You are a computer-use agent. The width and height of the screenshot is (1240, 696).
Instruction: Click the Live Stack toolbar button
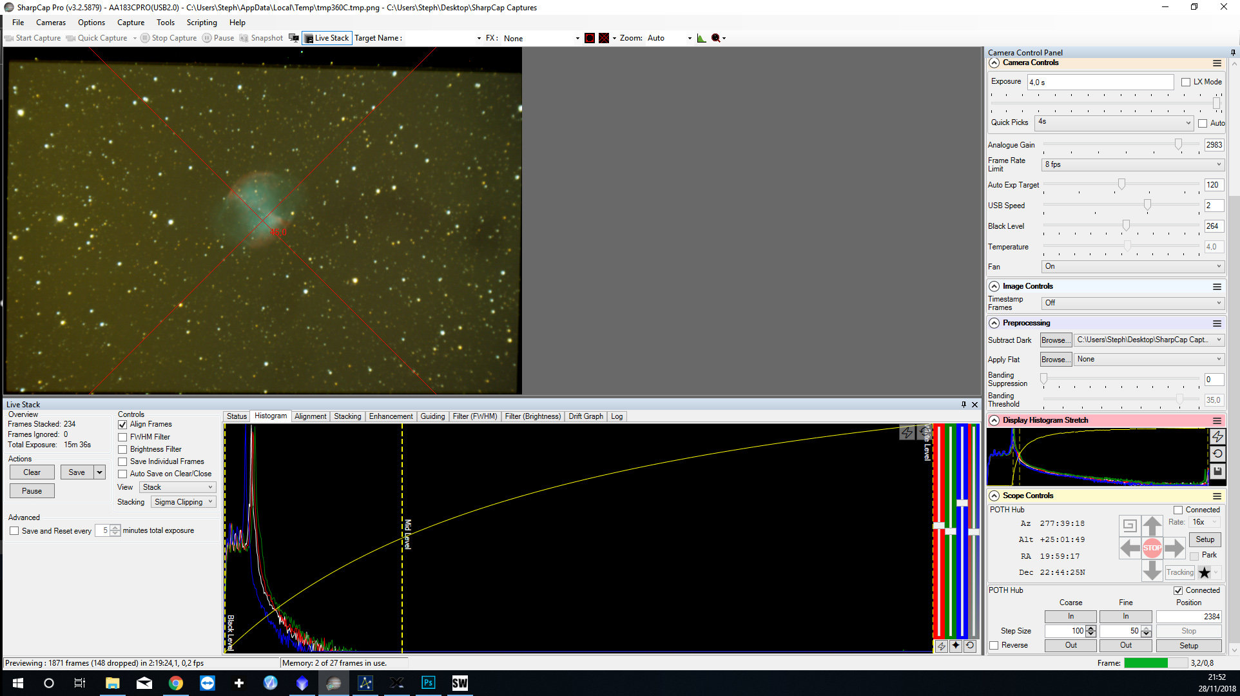coord(327,38)
